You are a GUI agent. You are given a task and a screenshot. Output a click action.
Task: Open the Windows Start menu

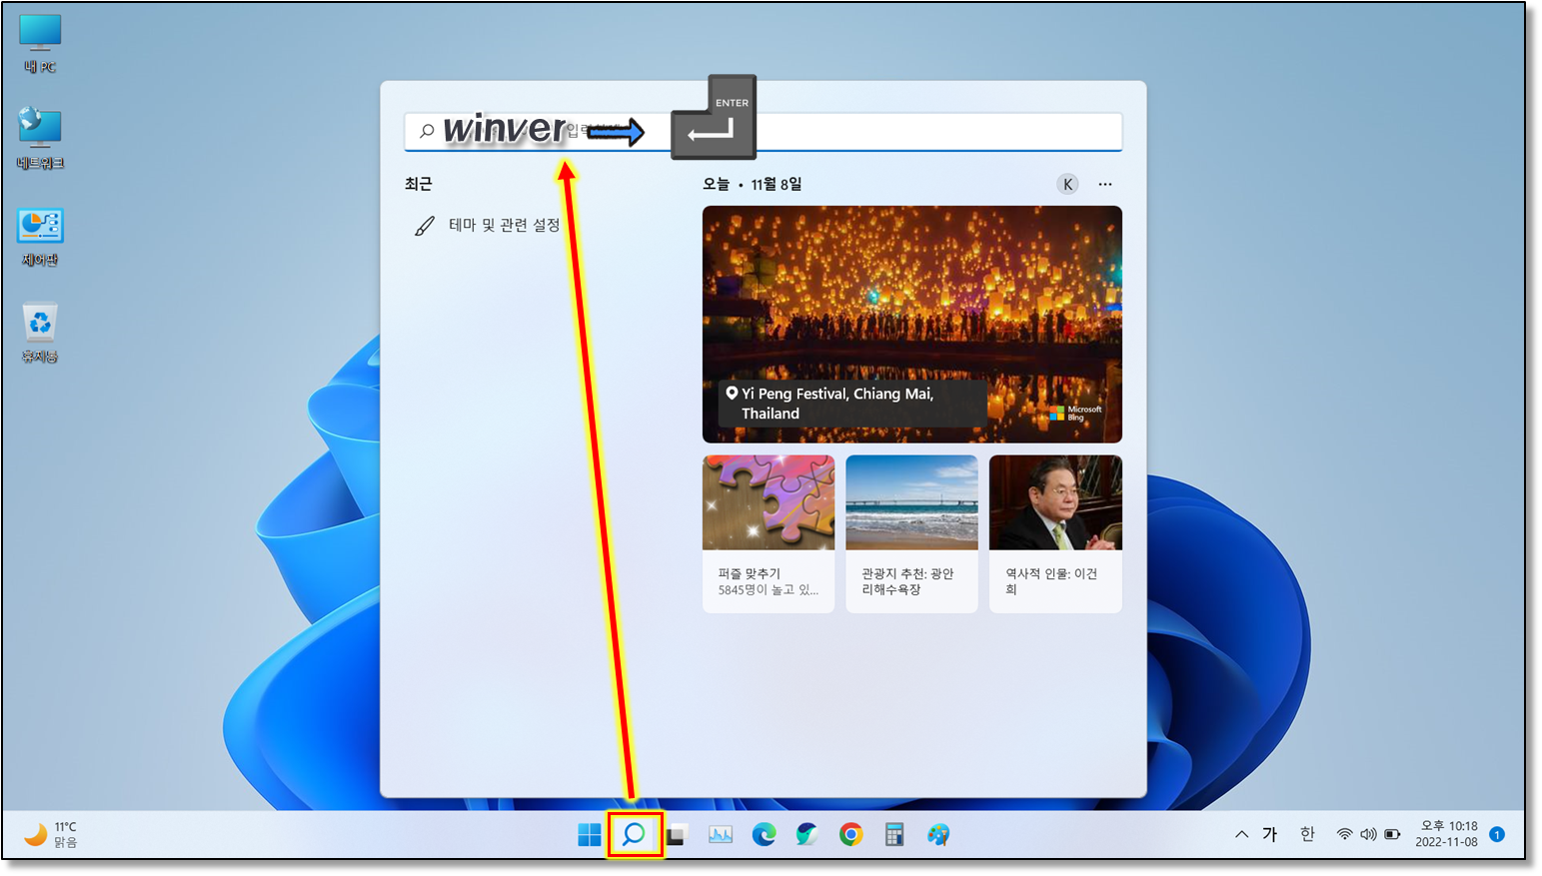click(590, 835)
